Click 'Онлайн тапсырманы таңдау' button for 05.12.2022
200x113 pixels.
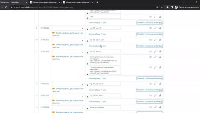click(x=149, y=34)
